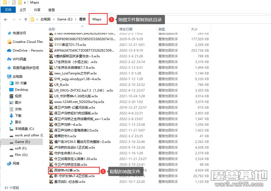The width and height of the screenshot is (271, 191).
Task: Click 网络 network icon in sidebar
Action: pyautogui.click(x=9, y=164)
